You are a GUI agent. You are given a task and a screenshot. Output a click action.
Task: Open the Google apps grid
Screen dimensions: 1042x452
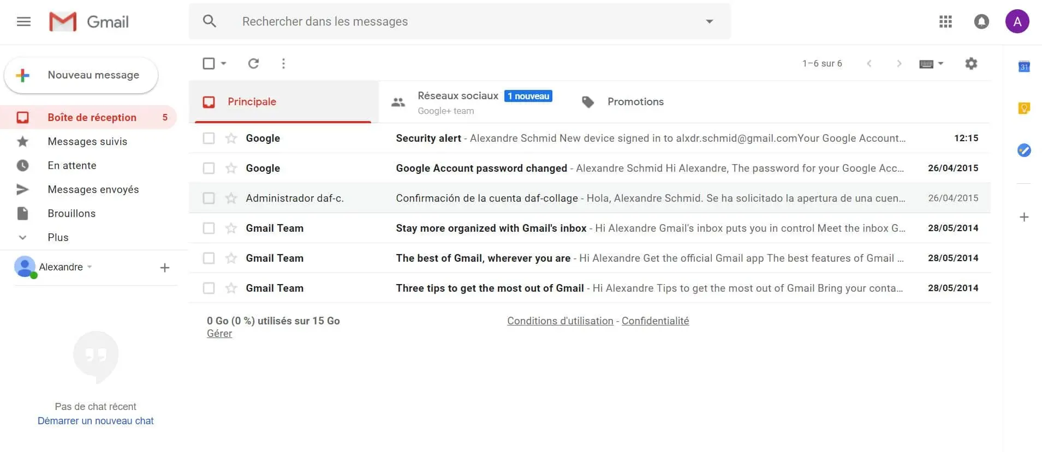(945, 22)
